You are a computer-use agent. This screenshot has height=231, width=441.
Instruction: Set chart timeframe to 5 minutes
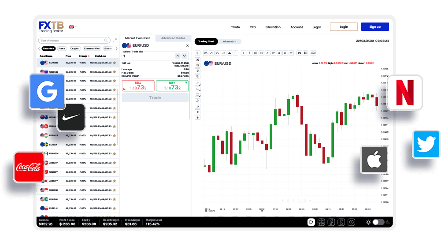click(x=249, y=53)
